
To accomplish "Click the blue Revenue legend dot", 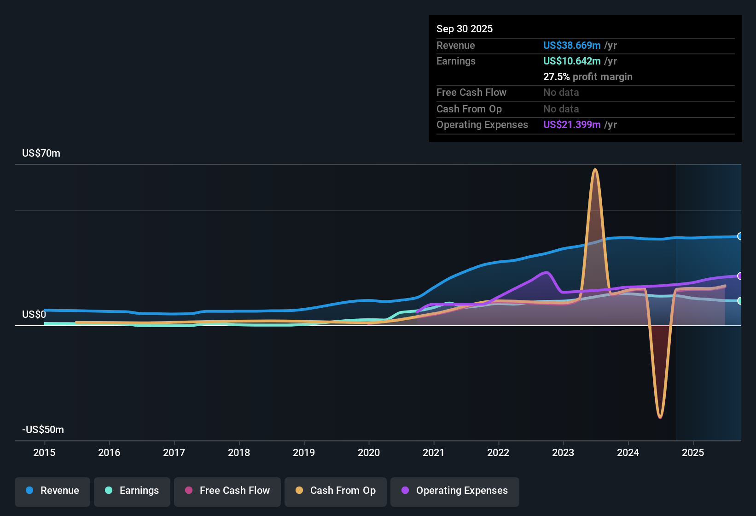I will tap(29, 490).
